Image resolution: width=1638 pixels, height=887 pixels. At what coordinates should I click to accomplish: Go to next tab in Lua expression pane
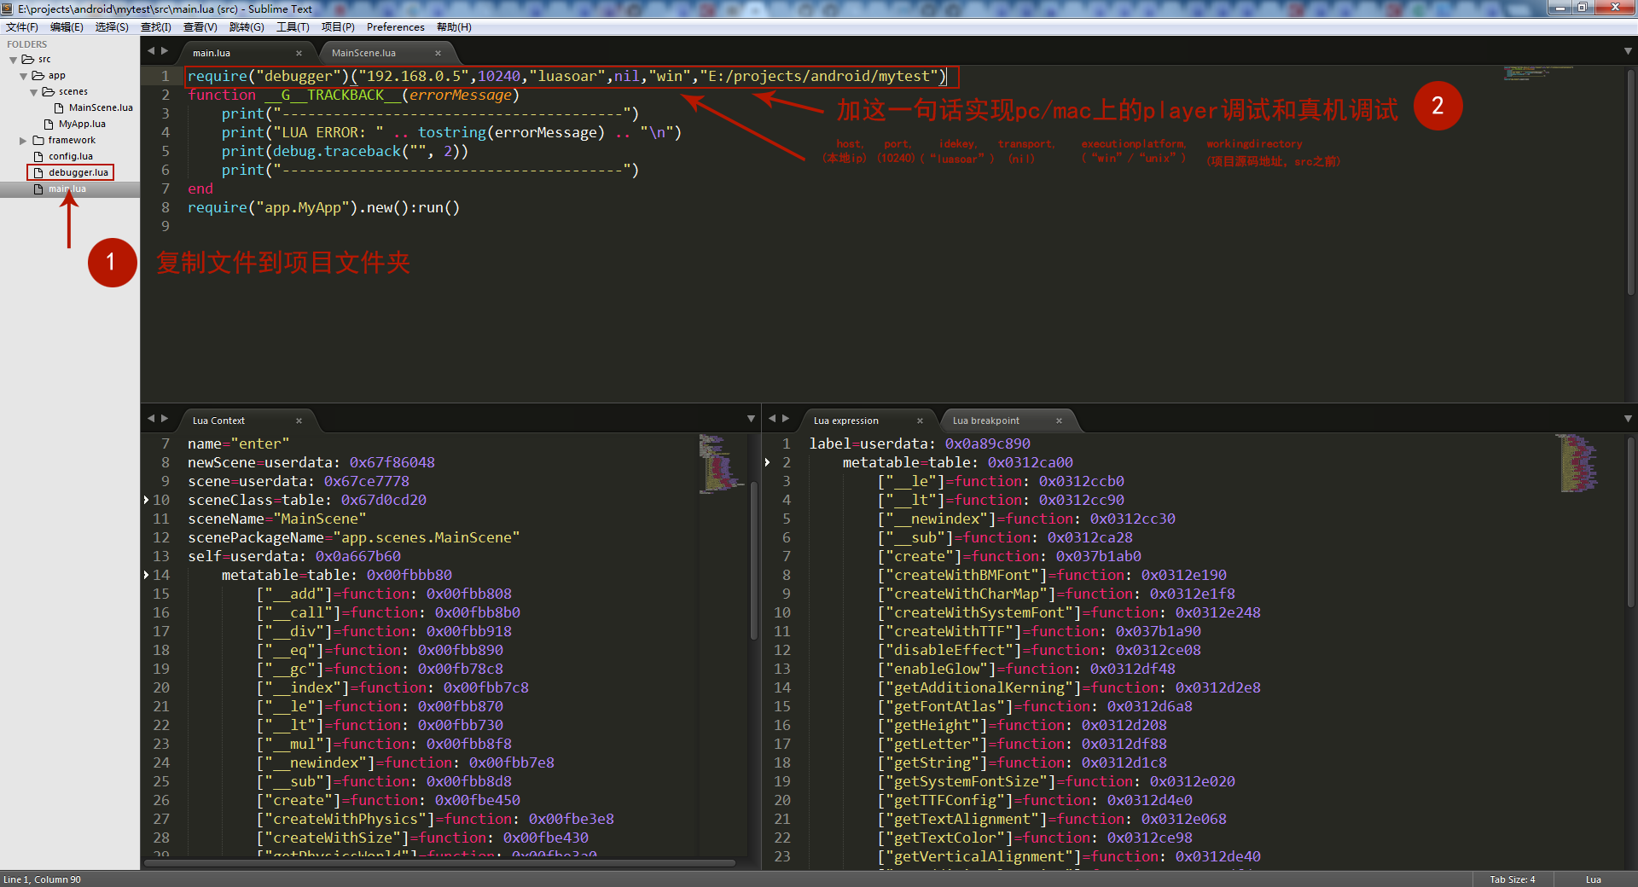[786, 419]
